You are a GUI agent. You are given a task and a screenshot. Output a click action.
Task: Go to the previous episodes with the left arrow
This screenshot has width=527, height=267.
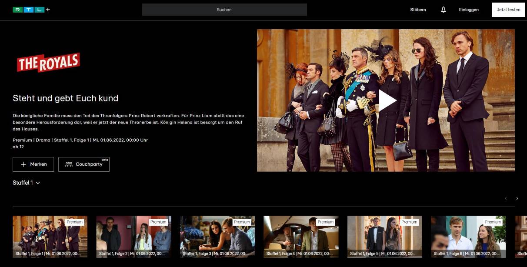pyautogui.click(x=506, y=198)
